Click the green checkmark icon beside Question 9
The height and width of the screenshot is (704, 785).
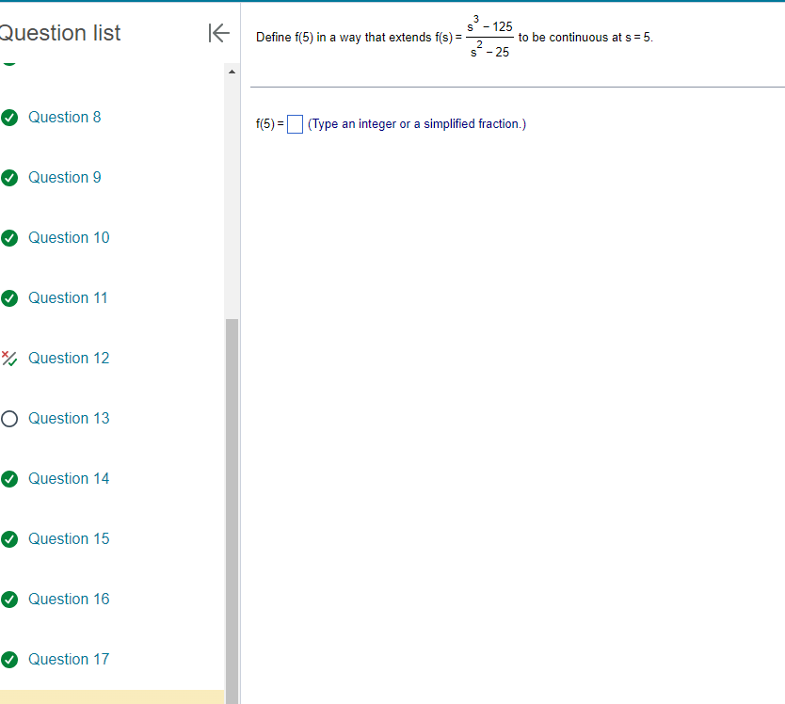coord(10,177)
